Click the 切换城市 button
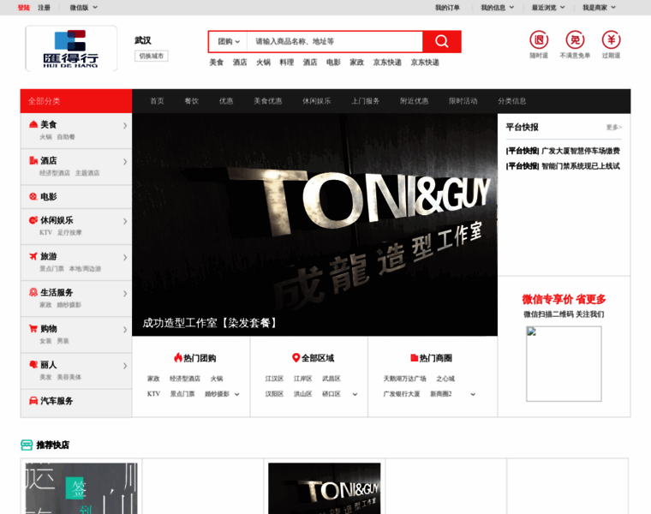Image resolution: width=651 pixels, height=514 pixels. (151, 56)
